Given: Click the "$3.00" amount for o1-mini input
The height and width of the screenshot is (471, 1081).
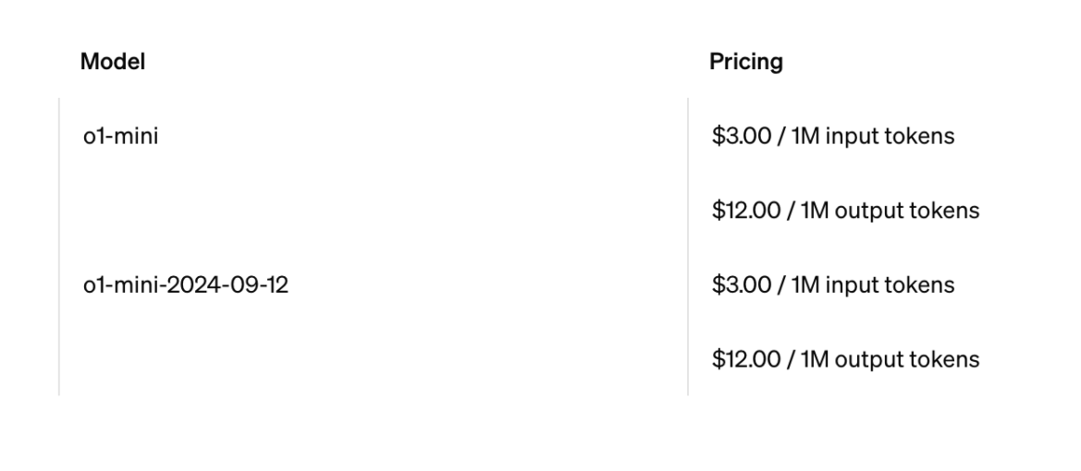Looking at the screenshot, I should (x=737, y=137).
